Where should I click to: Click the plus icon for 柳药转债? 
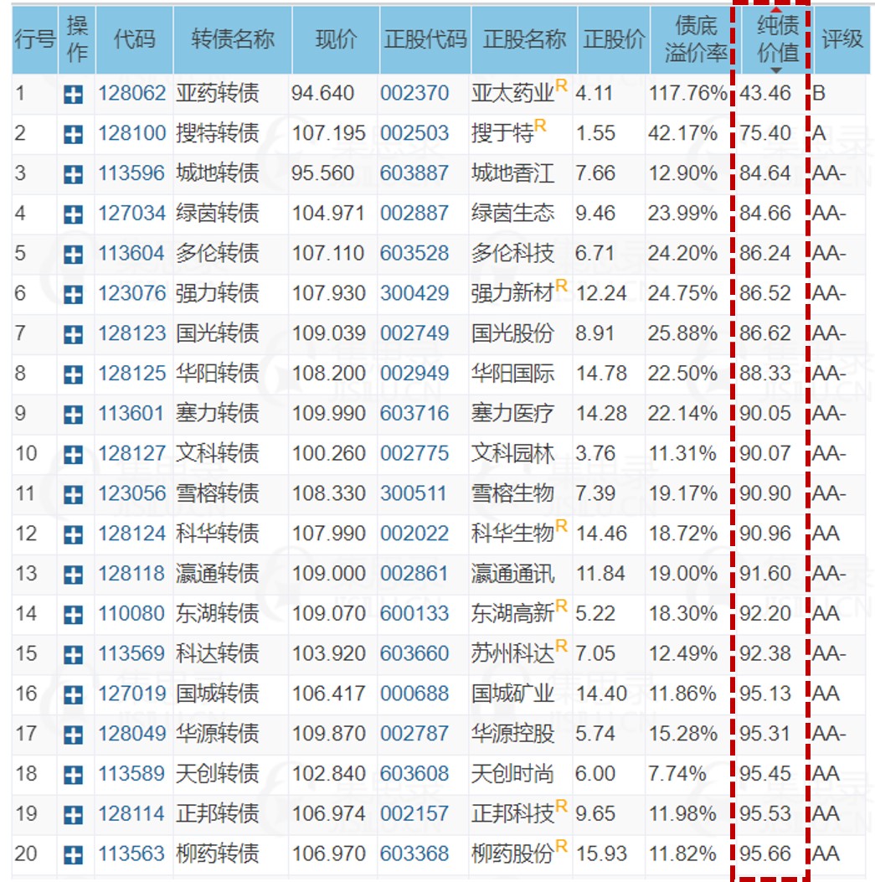73,855
